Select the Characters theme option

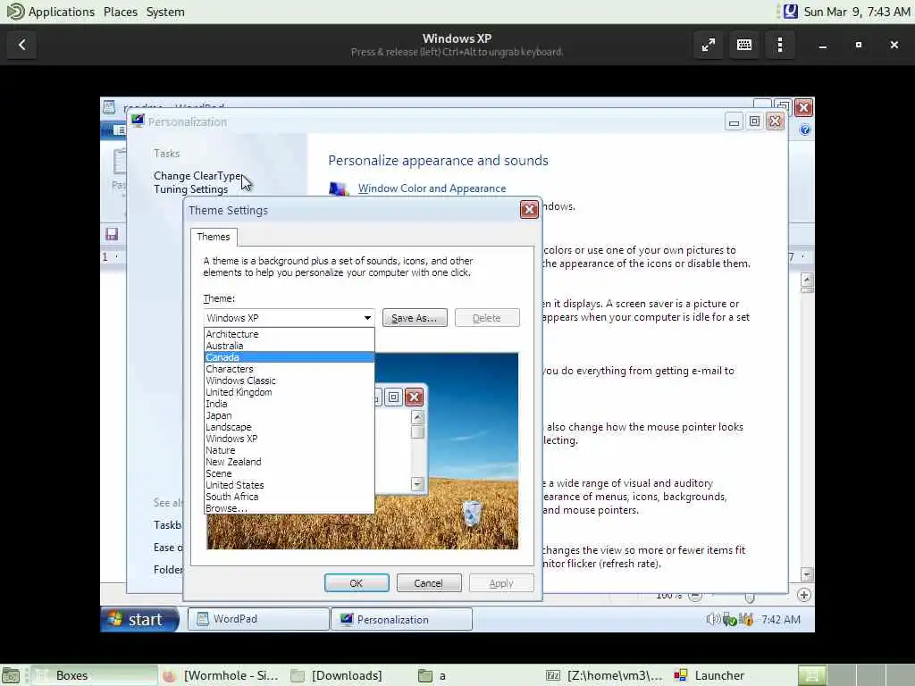[290, 369]
